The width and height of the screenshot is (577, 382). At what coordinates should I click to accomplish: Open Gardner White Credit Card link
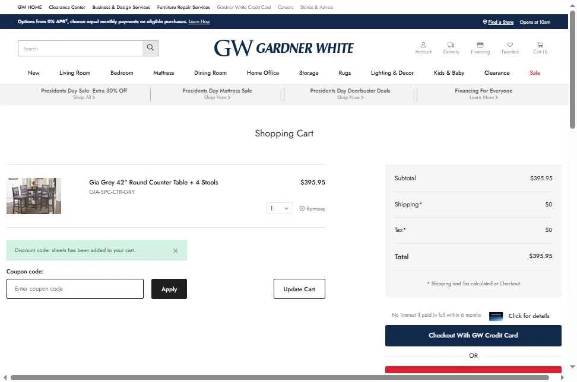(243, 7)
